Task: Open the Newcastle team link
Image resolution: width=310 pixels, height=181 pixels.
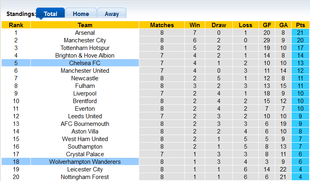Action: [x=85, y=78]
